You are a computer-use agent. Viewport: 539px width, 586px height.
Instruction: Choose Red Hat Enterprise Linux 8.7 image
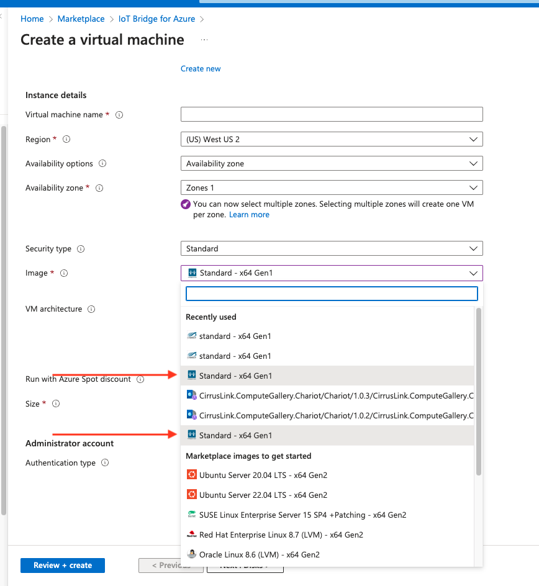click(281, 535)
